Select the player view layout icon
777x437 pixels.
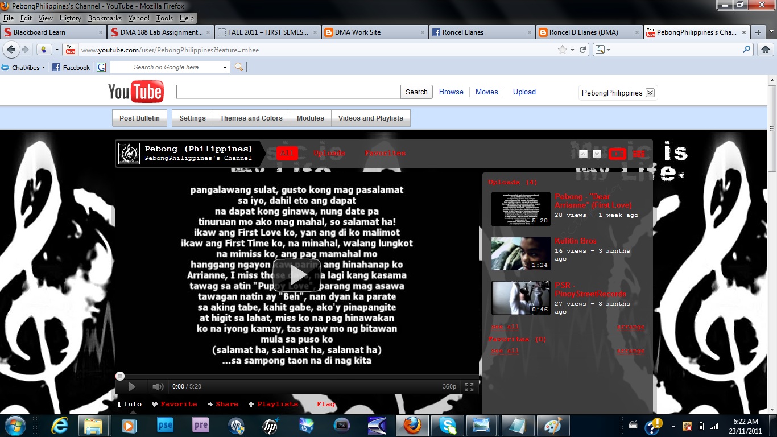617,154
